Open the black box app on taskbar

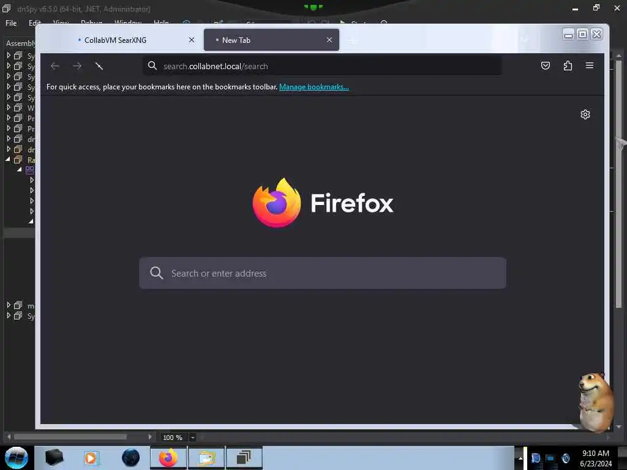[x=54, y=458]
